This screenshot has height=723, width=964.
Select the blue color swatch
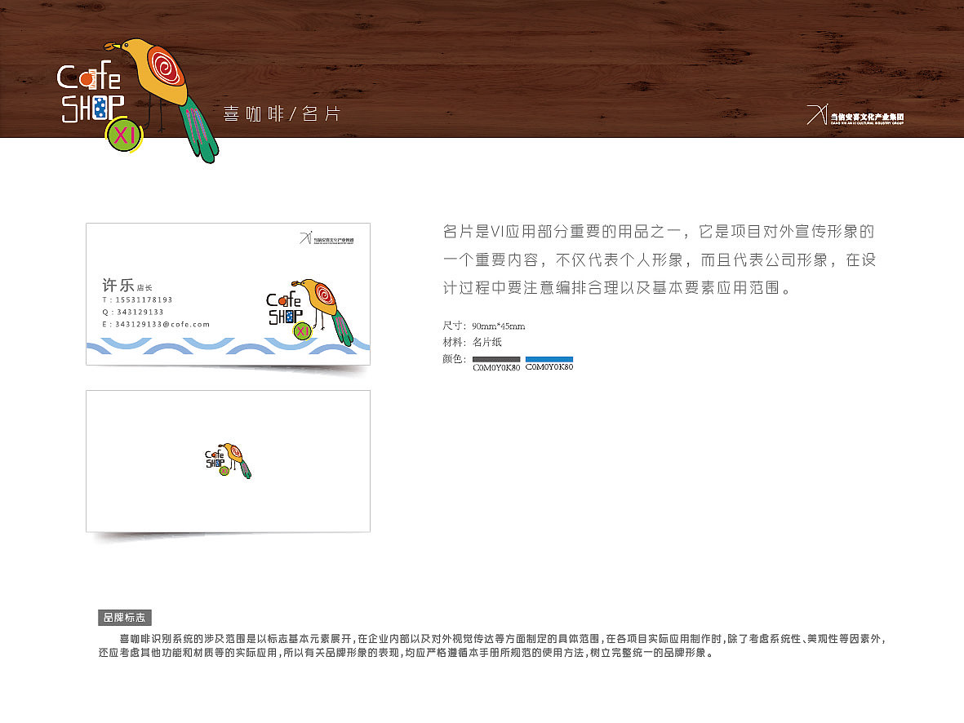[x=549, y=357]
